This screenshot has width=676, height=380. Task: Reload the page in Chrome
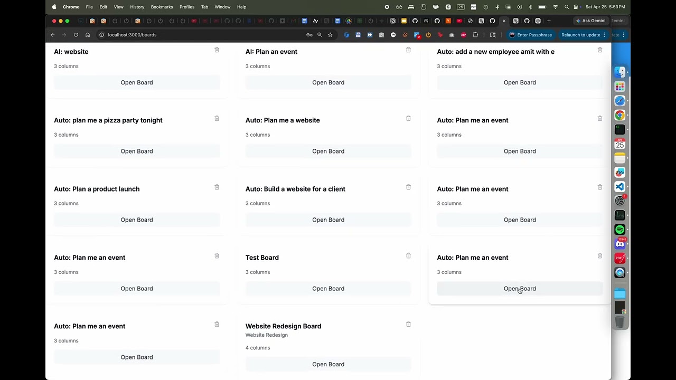76,35
